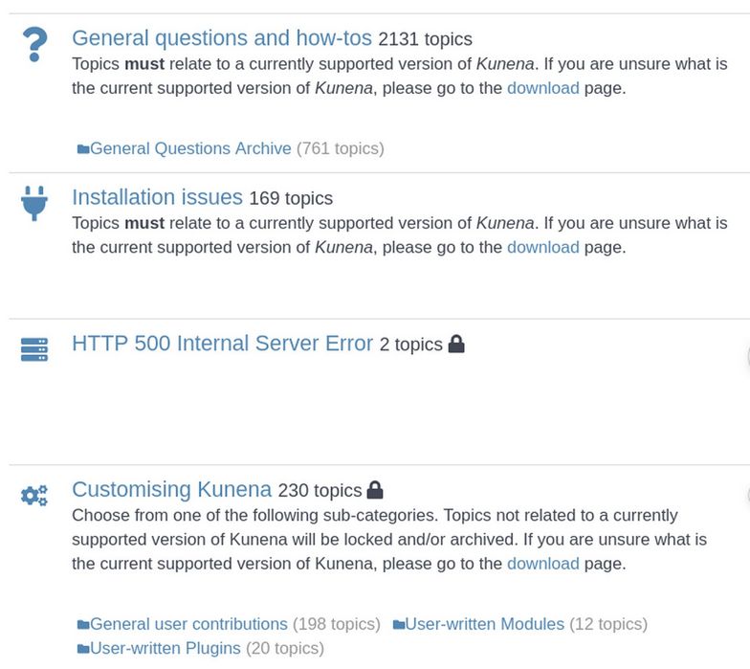Open the Installation issues category
750x669 pixels.
157,197
